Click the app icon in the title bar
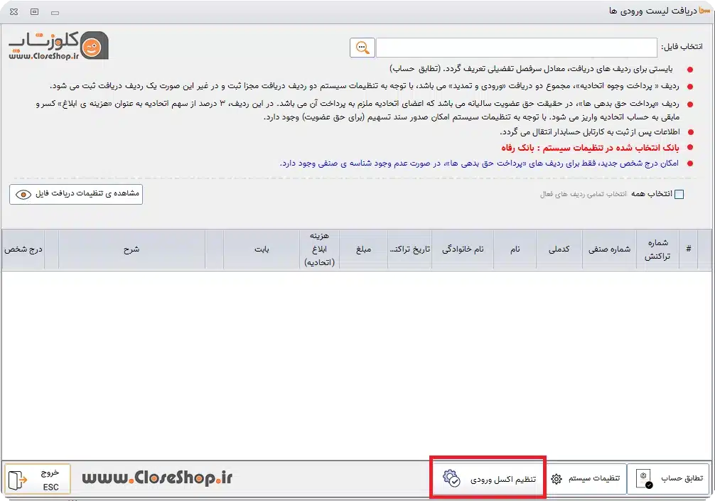The width and height of the screenshot is (715, 501). point(704,11)
